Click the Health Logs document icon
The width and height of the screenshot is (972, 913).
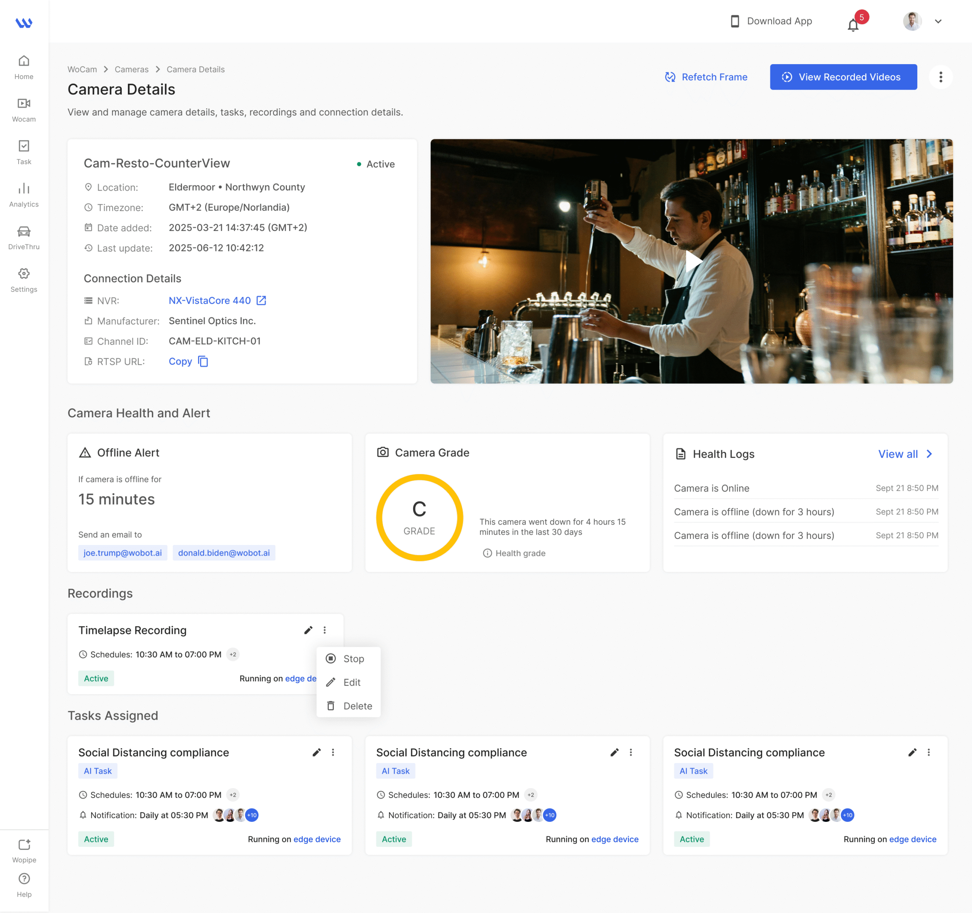point(680,454)
